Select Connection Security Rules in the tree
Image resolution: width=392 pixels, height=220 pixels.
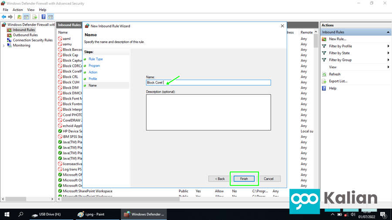pos(33,40)
